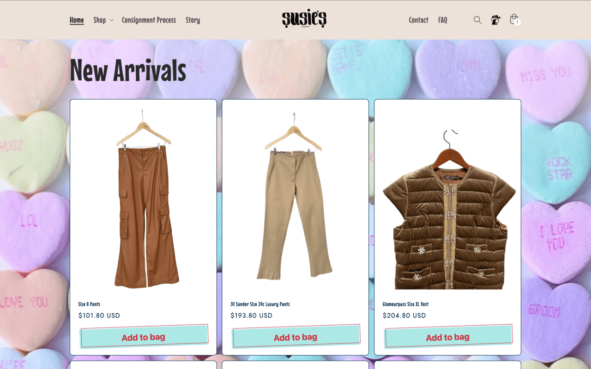The image size is (591, 369).
Task: Open the shopping bag cart icon
Action: [514, 19]
